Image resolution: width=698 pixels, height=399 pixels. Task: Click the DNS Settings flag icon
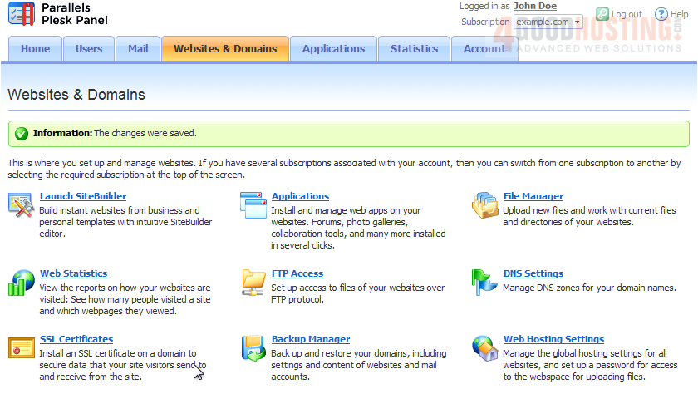click(484, 282)
